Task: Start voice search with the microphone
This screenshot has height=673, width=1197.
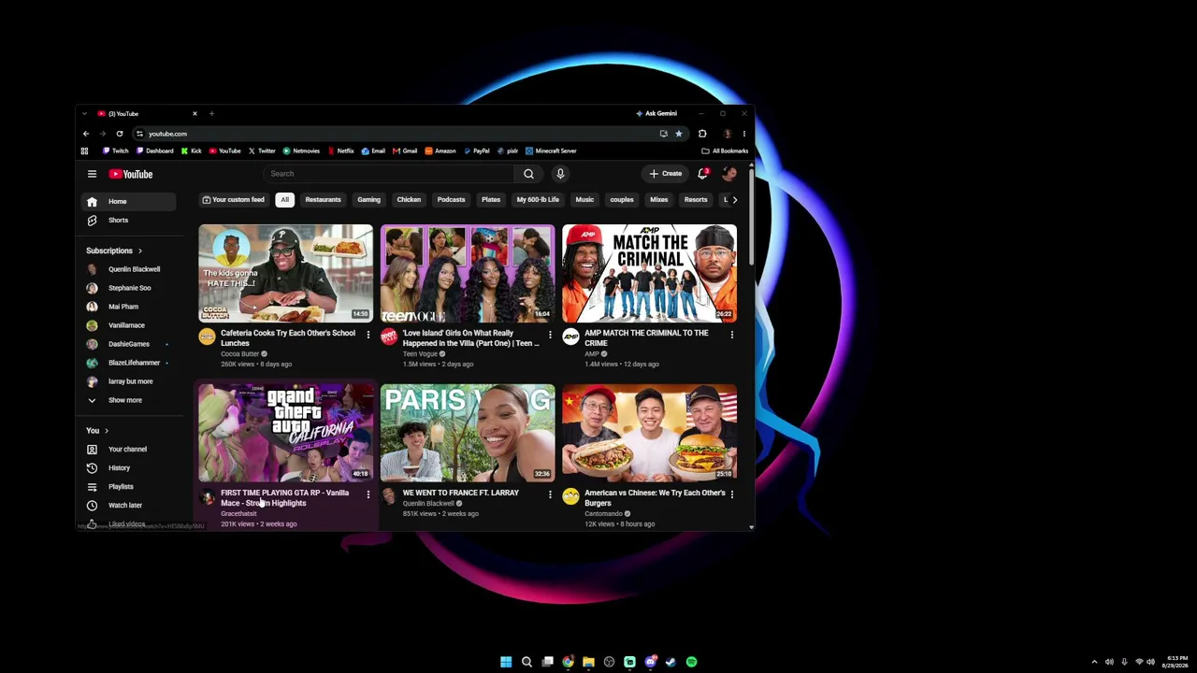Action: coord(560,174)
